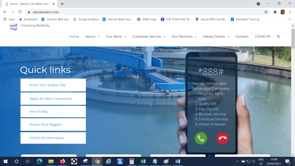Launch Microsoft Edge from taskbar

click(x=39, y=161)
